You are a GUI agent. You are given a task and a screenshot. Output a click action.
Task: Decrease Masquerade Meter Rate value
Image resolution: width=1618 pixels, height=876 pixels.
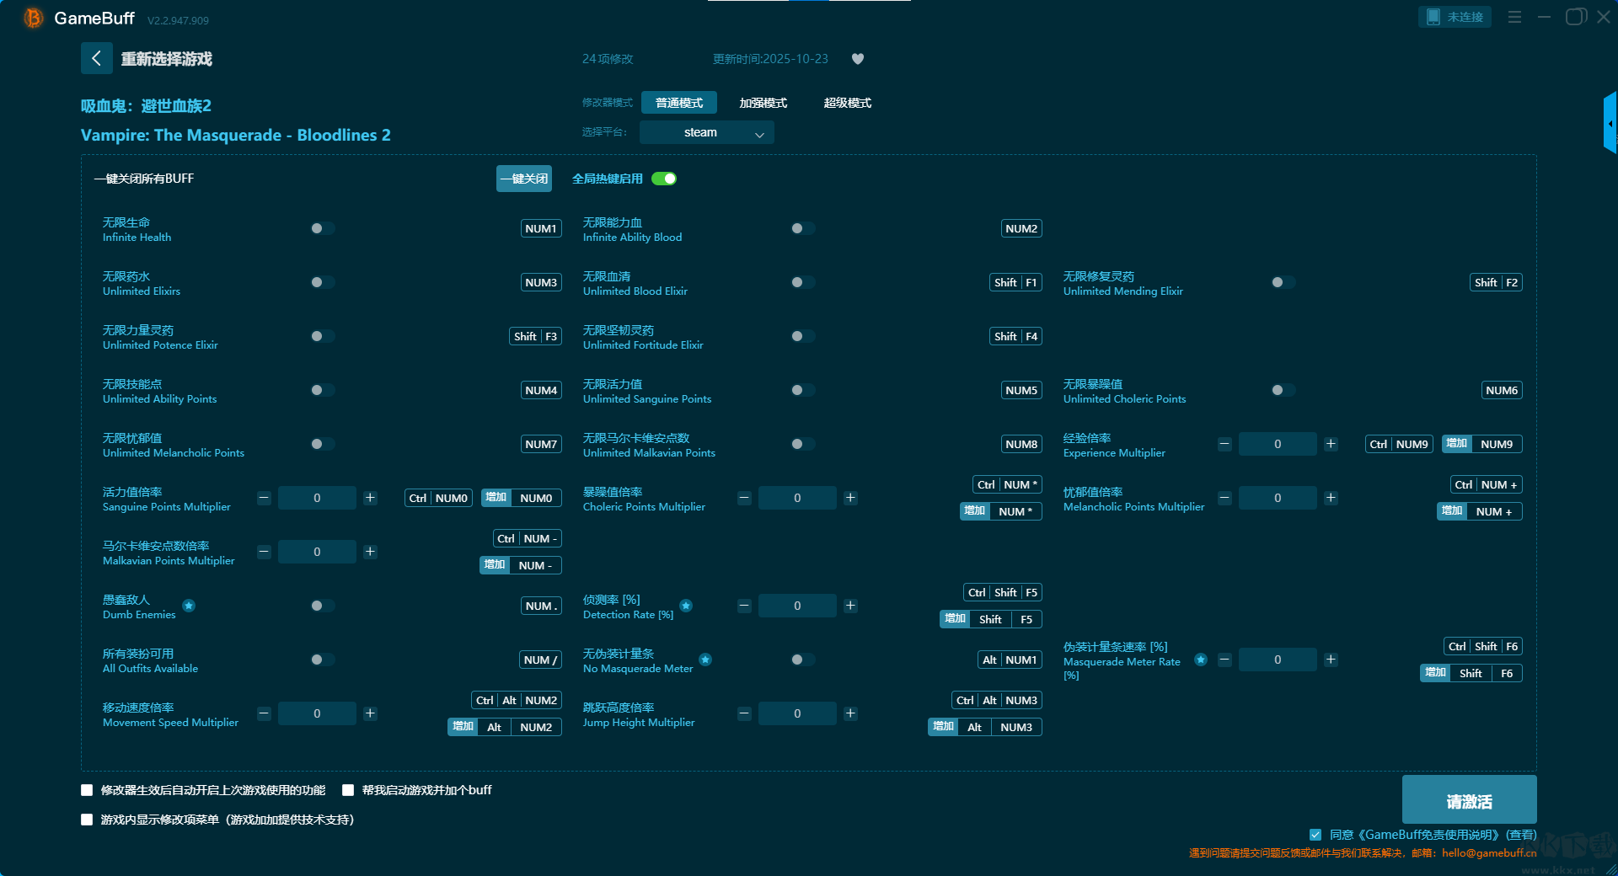tap(1224, 660)
